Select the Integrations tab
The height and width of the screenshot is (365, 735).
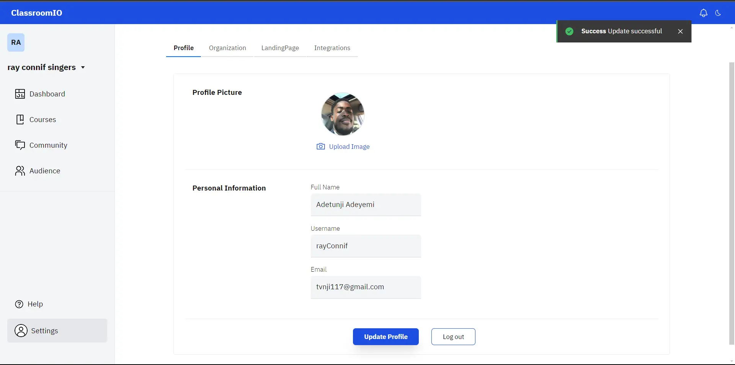click(x=332, y=48)
